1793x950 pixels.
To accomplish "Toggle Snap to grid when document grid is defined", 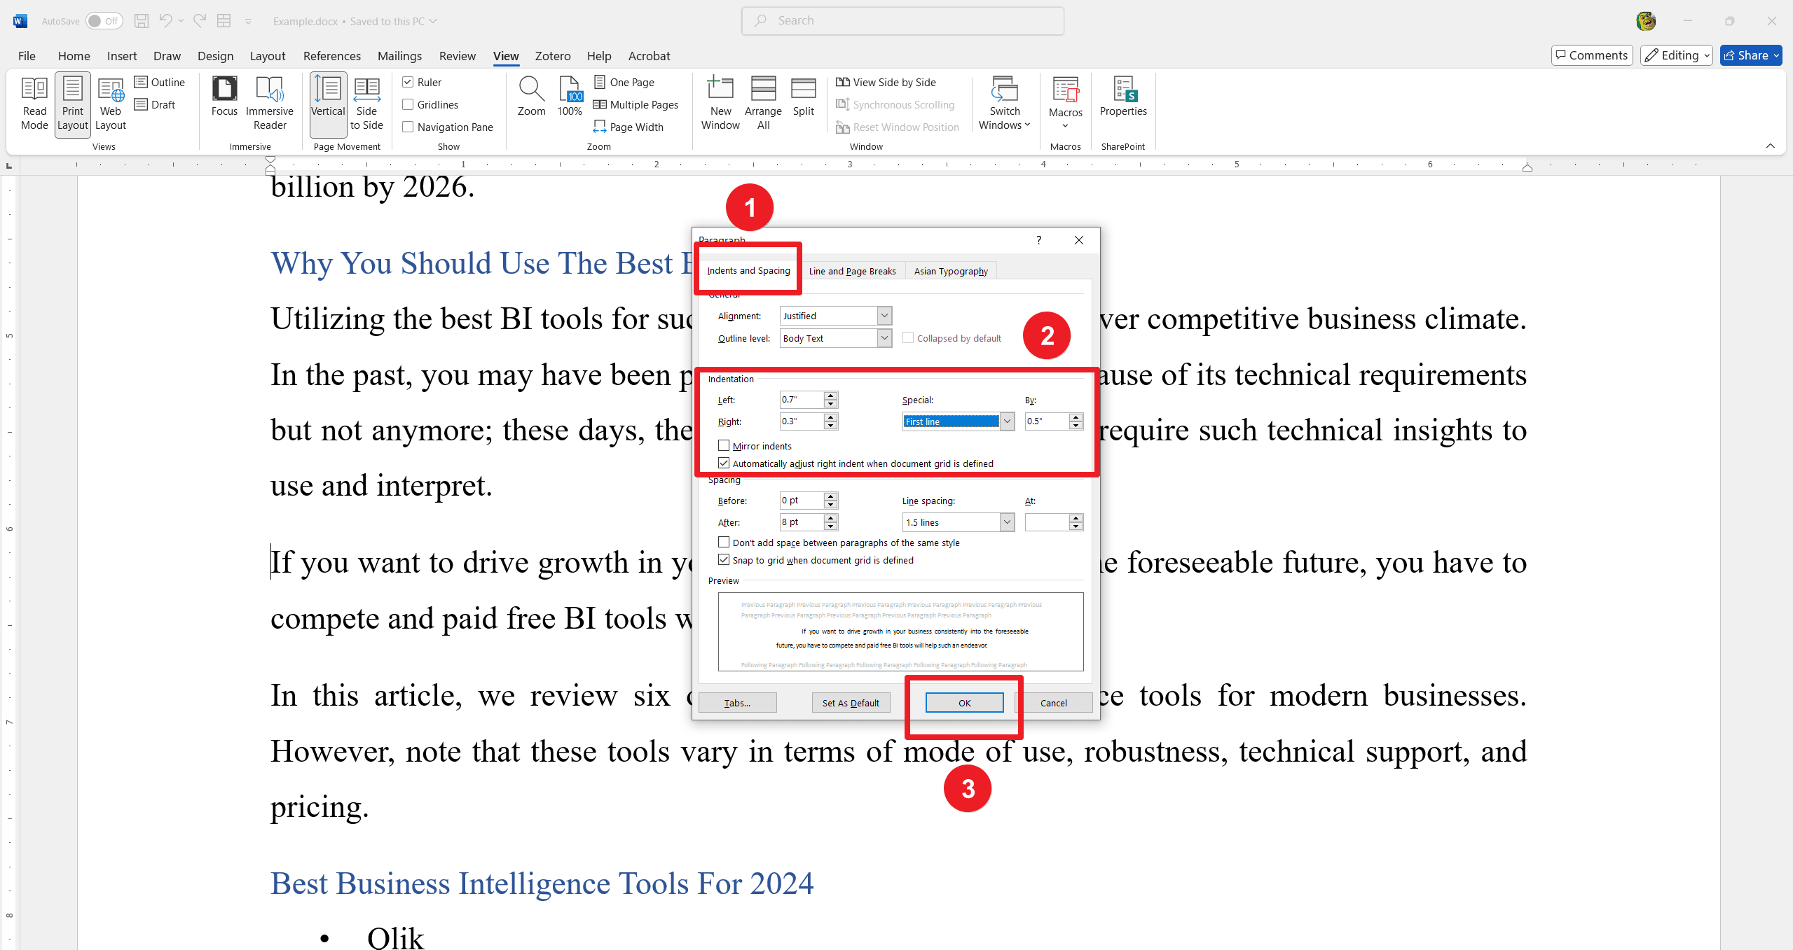I will (724, 560).
